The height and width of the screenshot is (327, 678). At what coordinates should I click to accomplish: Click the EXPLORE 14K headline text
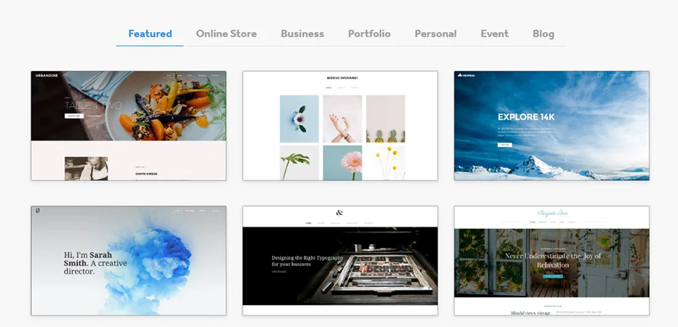(526, 117)
